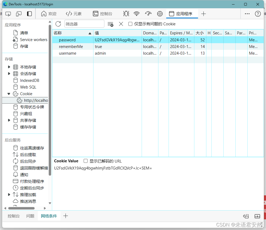Viewport: 266px width, 230px height.
Task: Click the bug debugging icon in toolbar
Action: pyautogui.click(x=126, y=13)
